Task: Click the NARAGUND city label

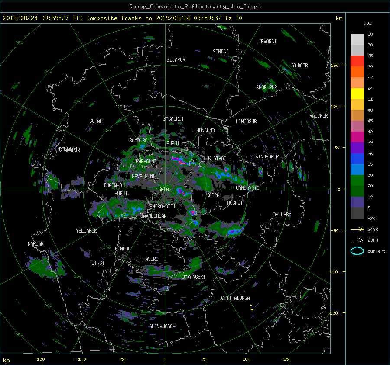Action: pos(146,161)
